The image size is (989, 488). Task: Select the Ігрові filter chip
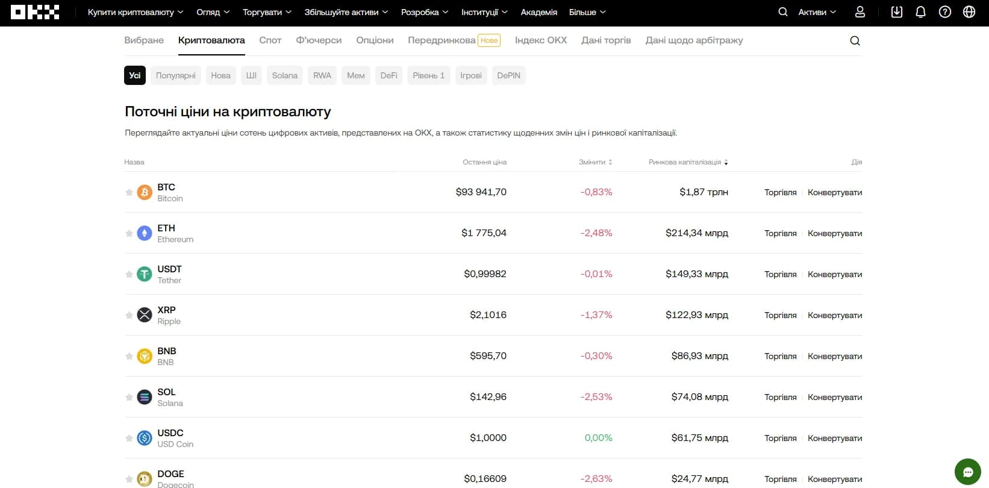pos(471,75)
